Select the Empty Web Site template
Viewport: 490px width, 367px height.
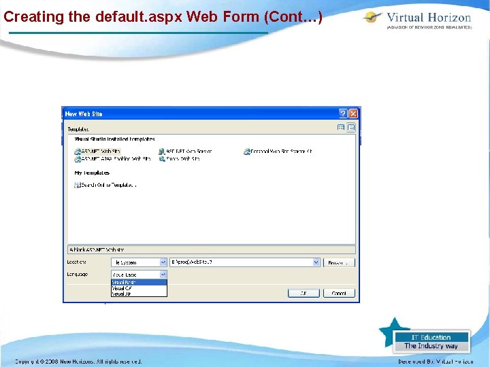coord(180,159)
